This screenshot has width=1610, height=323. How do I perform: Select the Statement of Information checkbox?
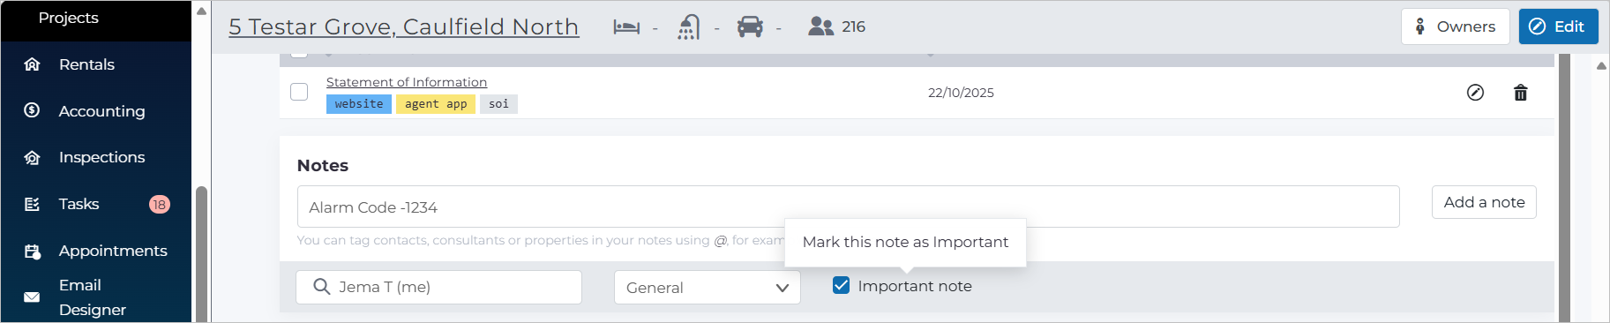click(x=299, y=92)
